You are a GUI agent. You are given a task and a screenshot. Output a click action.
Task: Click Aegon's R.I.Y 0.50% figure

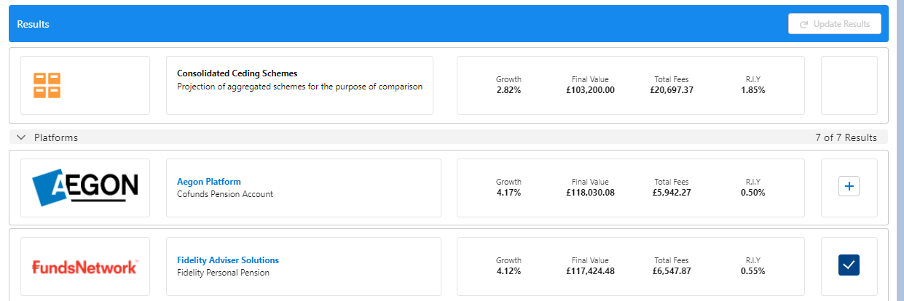(752, 193)
